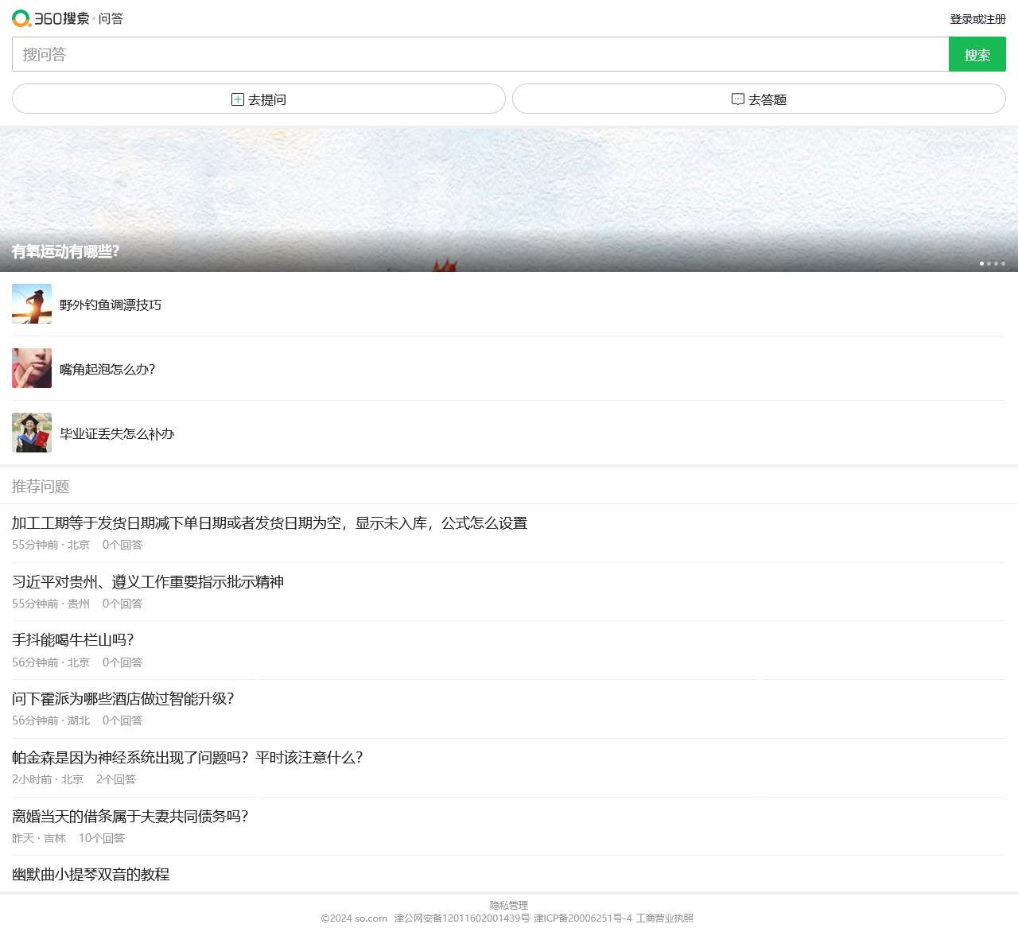Open 津ICP备20006251号-4 footer link
The image size is (1018, 928).
click(583, 918)
